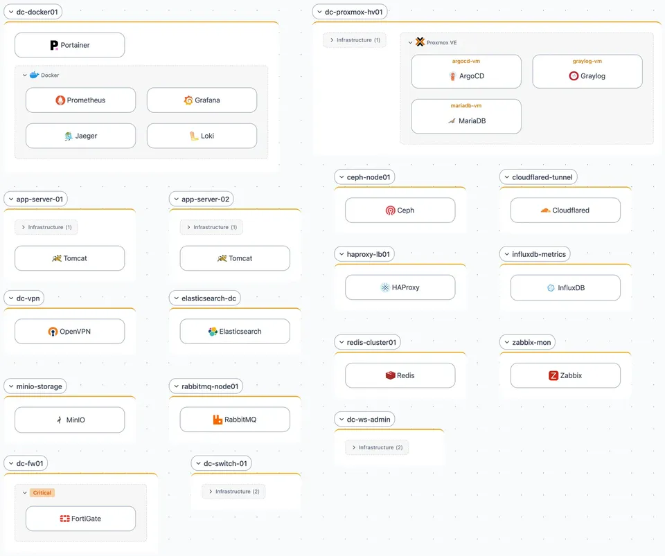The height and width of the screenshot is (556, 665).
Task: Click the MariaDB seal icon
Action: [452, 121]
